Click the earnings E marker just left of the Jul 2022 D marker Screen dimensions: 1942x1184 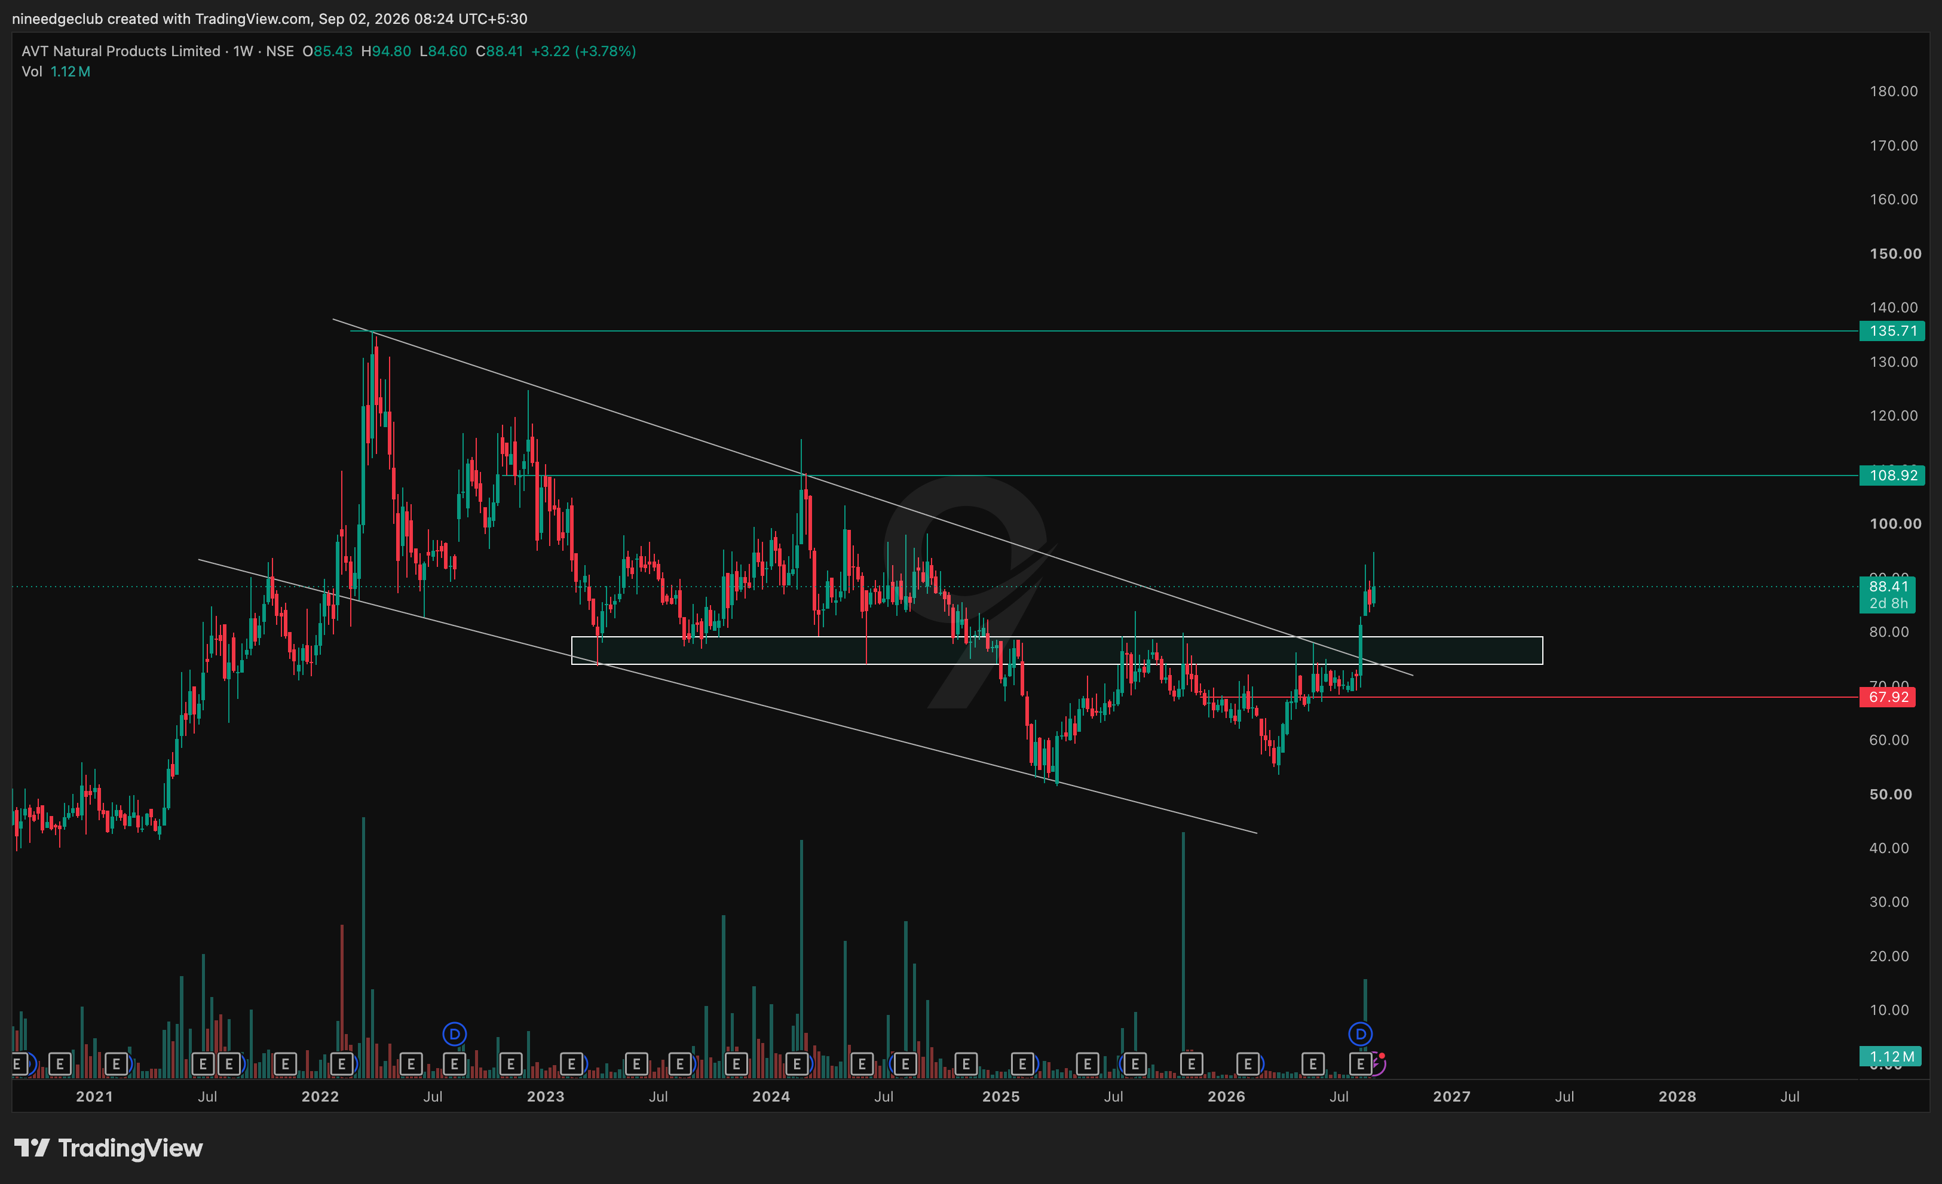411,1065
